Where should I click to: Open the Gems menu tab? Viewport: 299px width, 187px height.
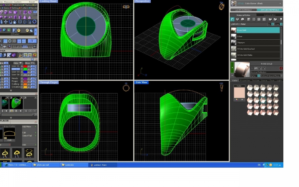coord(6,8)
